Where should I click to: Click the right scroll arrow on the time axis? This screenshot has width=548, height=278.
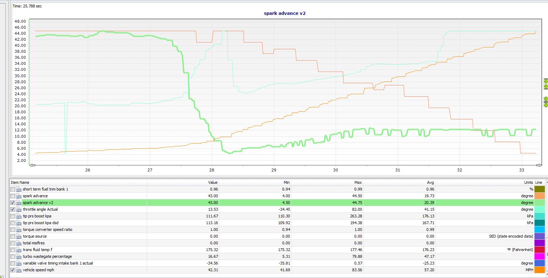coord(539,165)
